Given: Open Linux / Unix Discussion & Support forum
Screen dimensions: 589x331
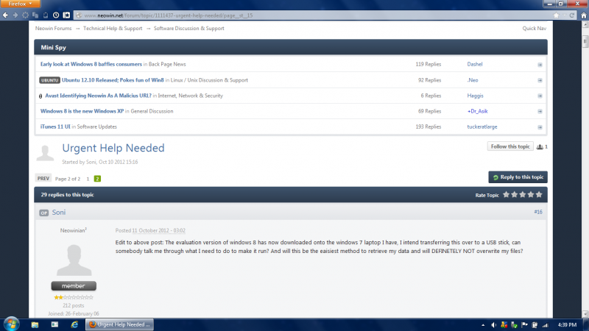Looking at the screenshot, I should 209,80.
